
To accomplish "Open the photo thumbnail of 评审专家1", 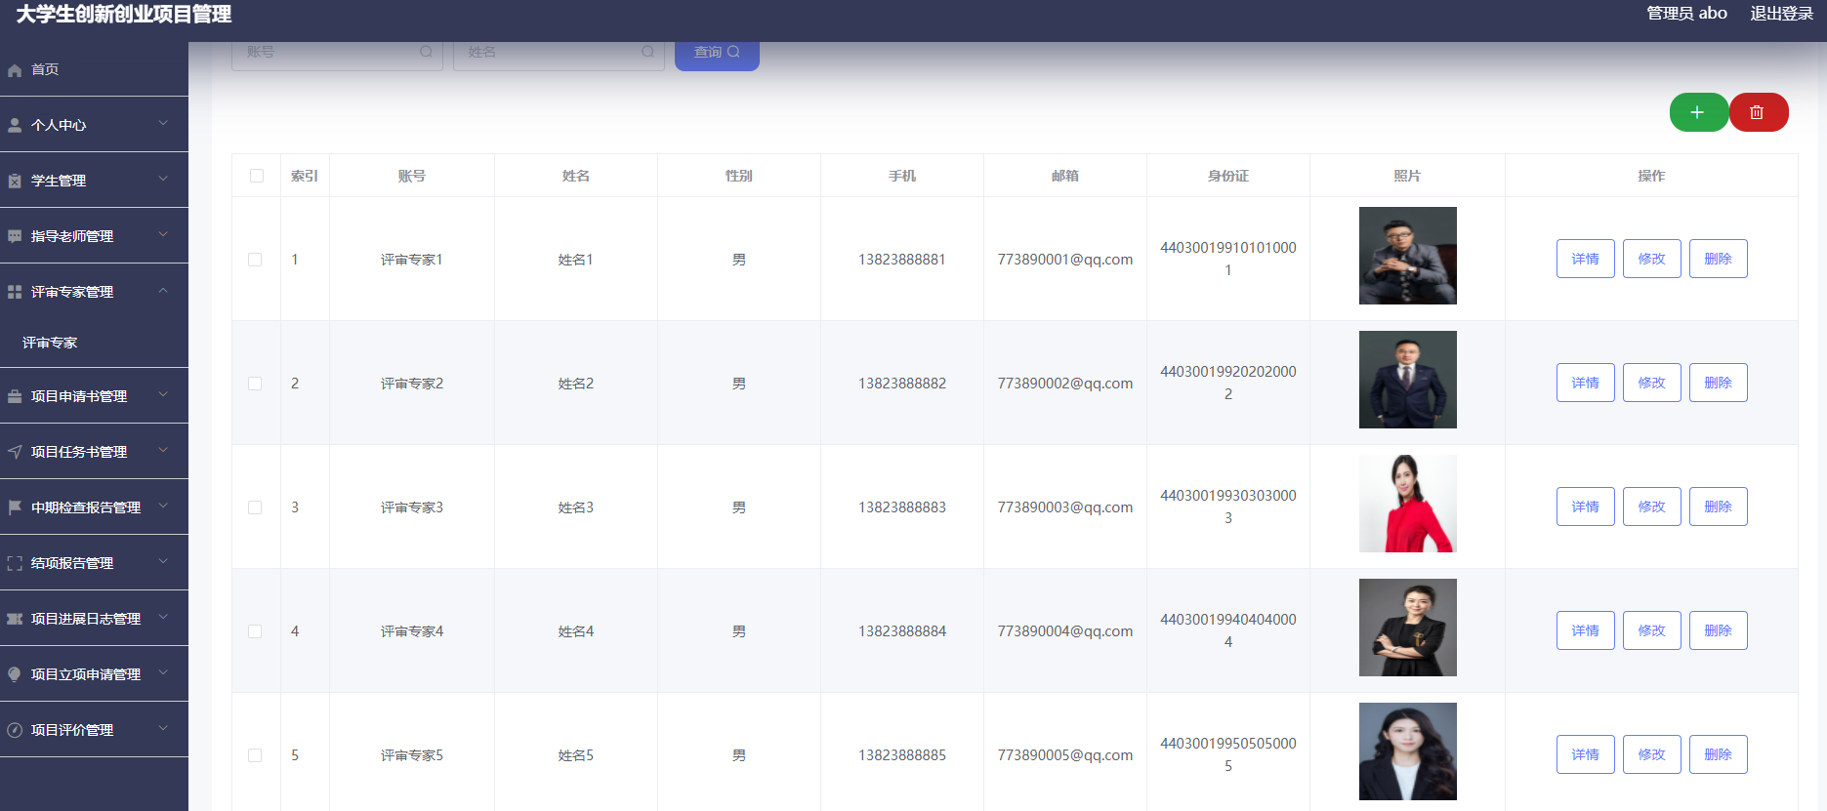I will point(1408,256).
